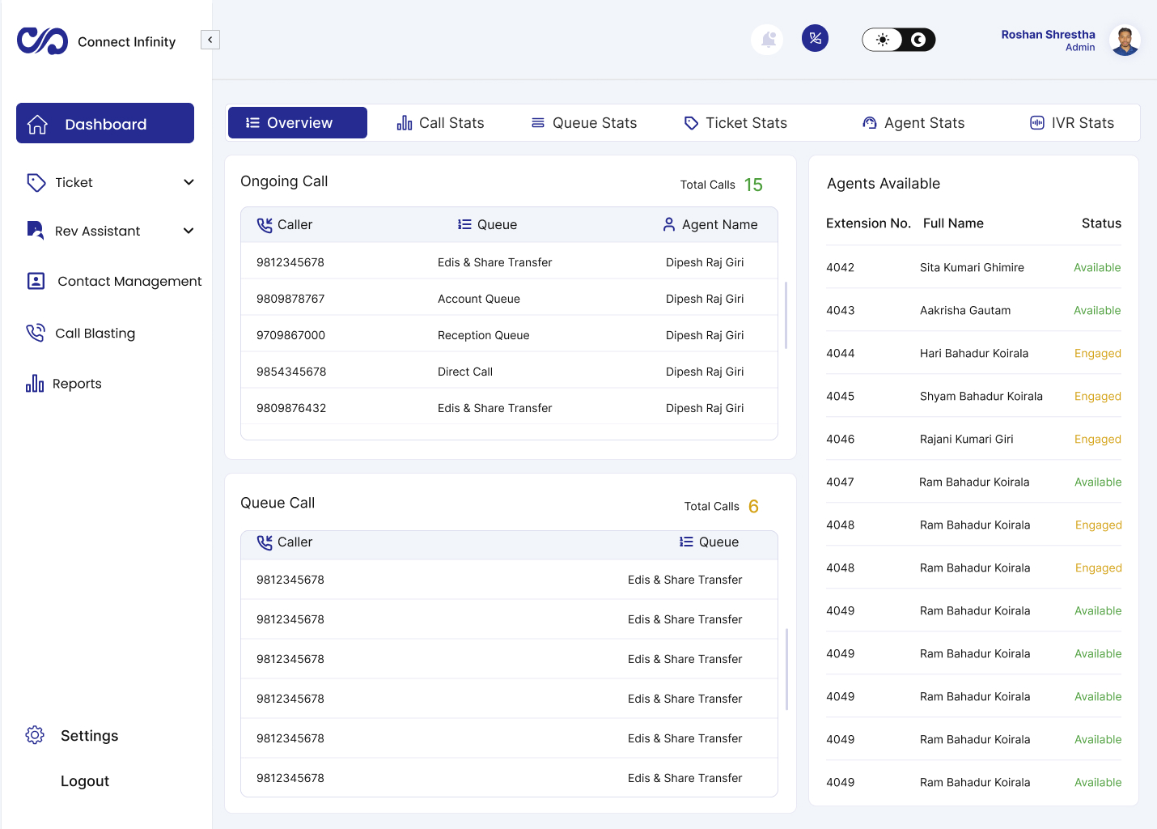Open Settings via the gear icon
Image resolution: width=1157 pixels, height=829 pixels.
pos(34,734)
